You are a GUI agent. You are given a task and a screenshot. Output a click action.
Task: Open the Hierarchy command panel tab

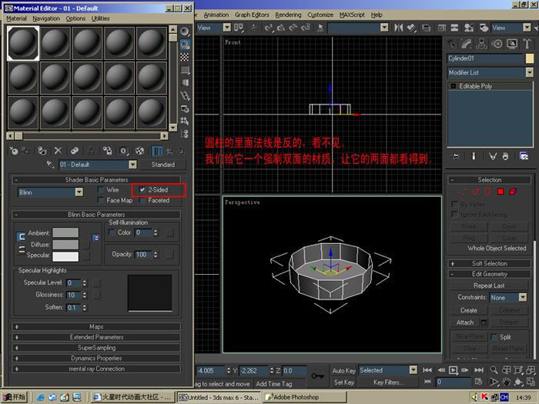(x=481, y=44)
